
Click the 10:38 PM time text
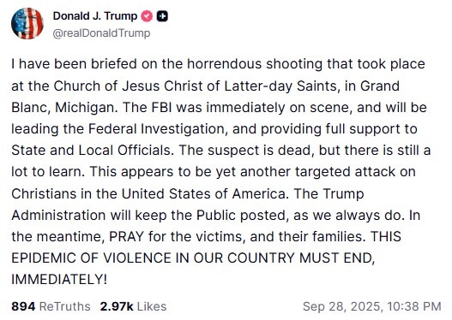pos(414,306)
